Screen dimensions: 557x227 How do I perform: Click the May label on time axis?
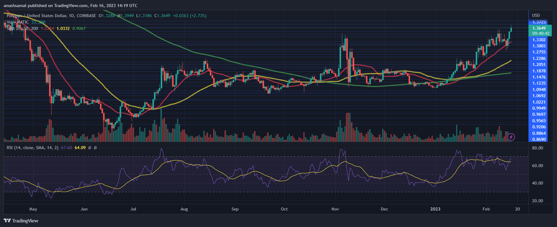(x=33, y=209)
